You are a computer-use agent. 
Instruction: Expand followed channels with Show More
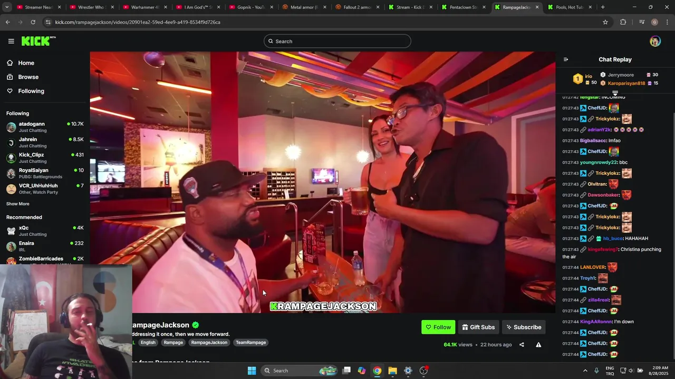click(x=18, y=204)
